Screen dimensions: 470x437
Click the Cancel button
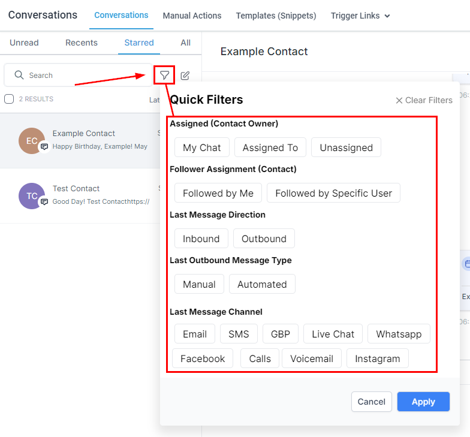372,402
